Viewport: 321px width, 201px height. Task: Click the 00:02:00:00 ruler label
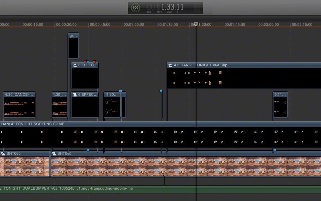[269, 24]
